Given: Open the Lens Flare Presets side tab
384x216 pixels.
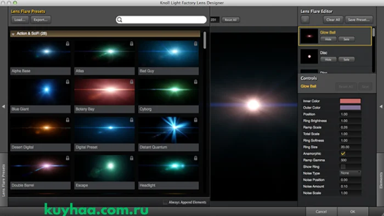Looking at the screenshot, I should pyautogui.click(x=4, y=180).
